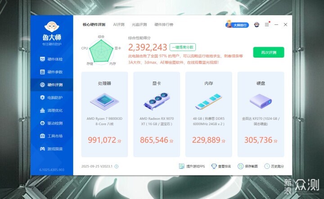Click the 硬盘 card heading
324x199 pixels.
tap(261, 83)
